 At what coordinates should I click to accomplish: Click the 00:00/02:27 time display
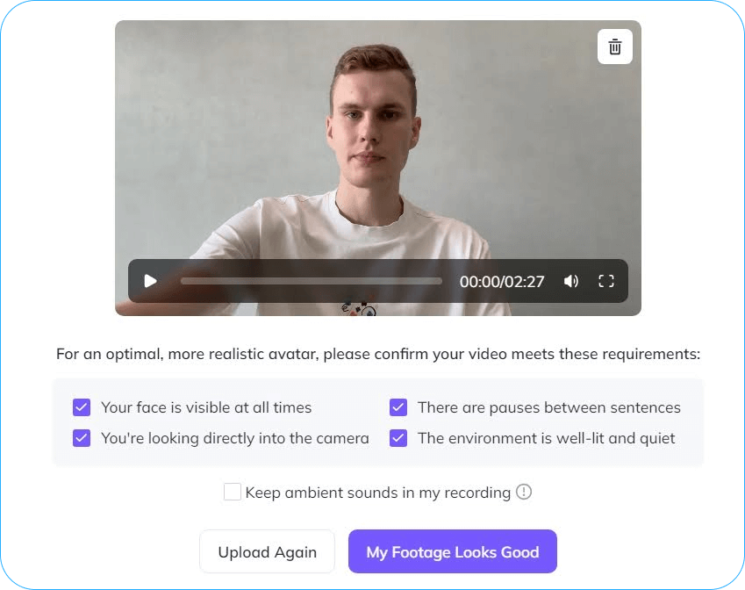(x=502, y=282)
